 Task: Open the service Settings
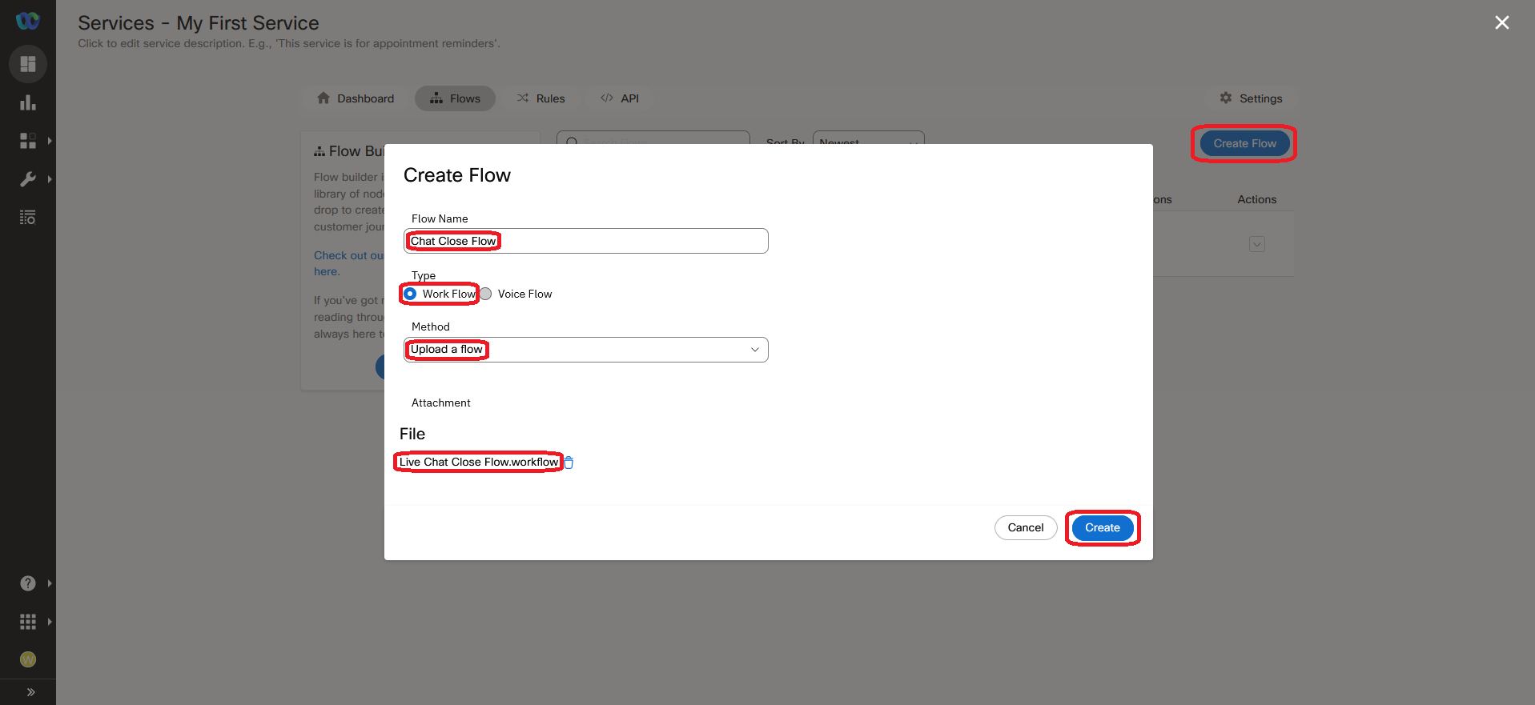pyautogui.click(x=1251, y=98)
